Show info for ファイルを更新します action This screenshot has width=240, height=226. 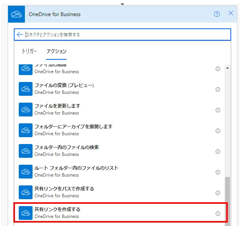click(x=218, y=110)
